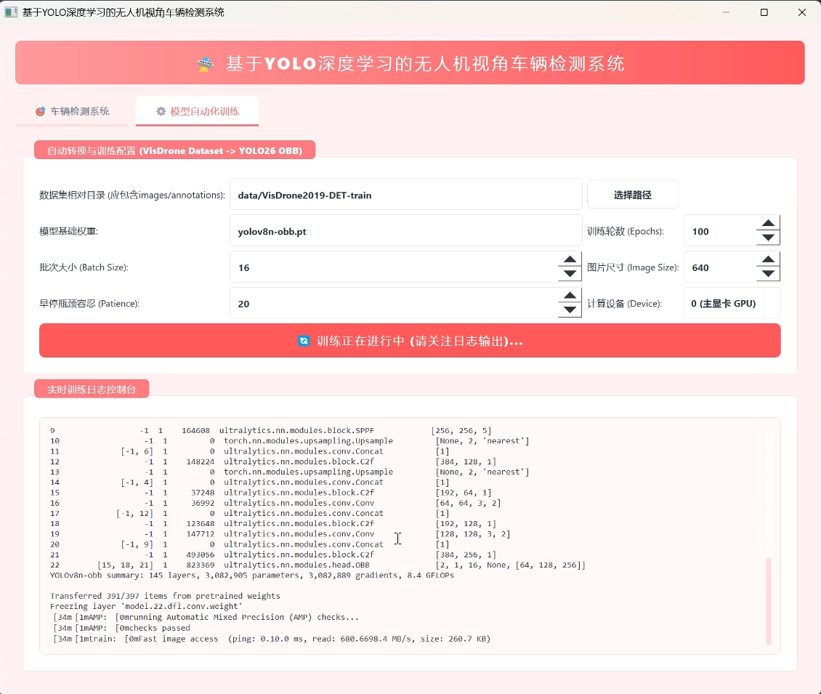Minimize the application window
Viewport: 821px width, 694px height.
(726, 12)
